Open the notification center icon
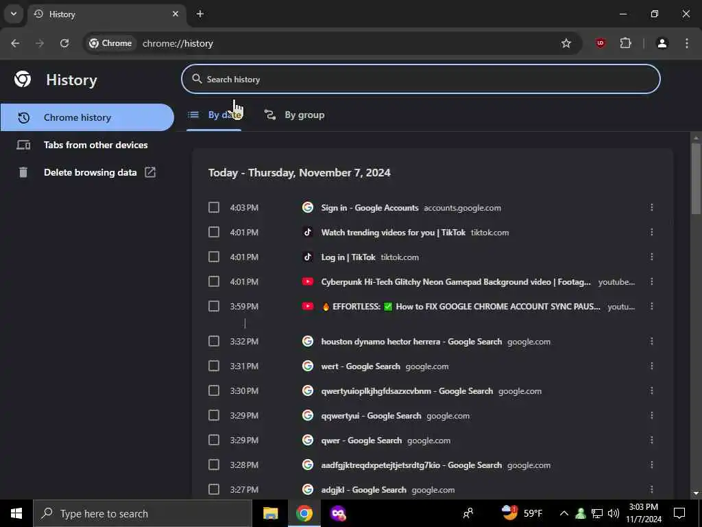This screenshot has height=527, width=702. pyautogui.click(x=679, y=513)
